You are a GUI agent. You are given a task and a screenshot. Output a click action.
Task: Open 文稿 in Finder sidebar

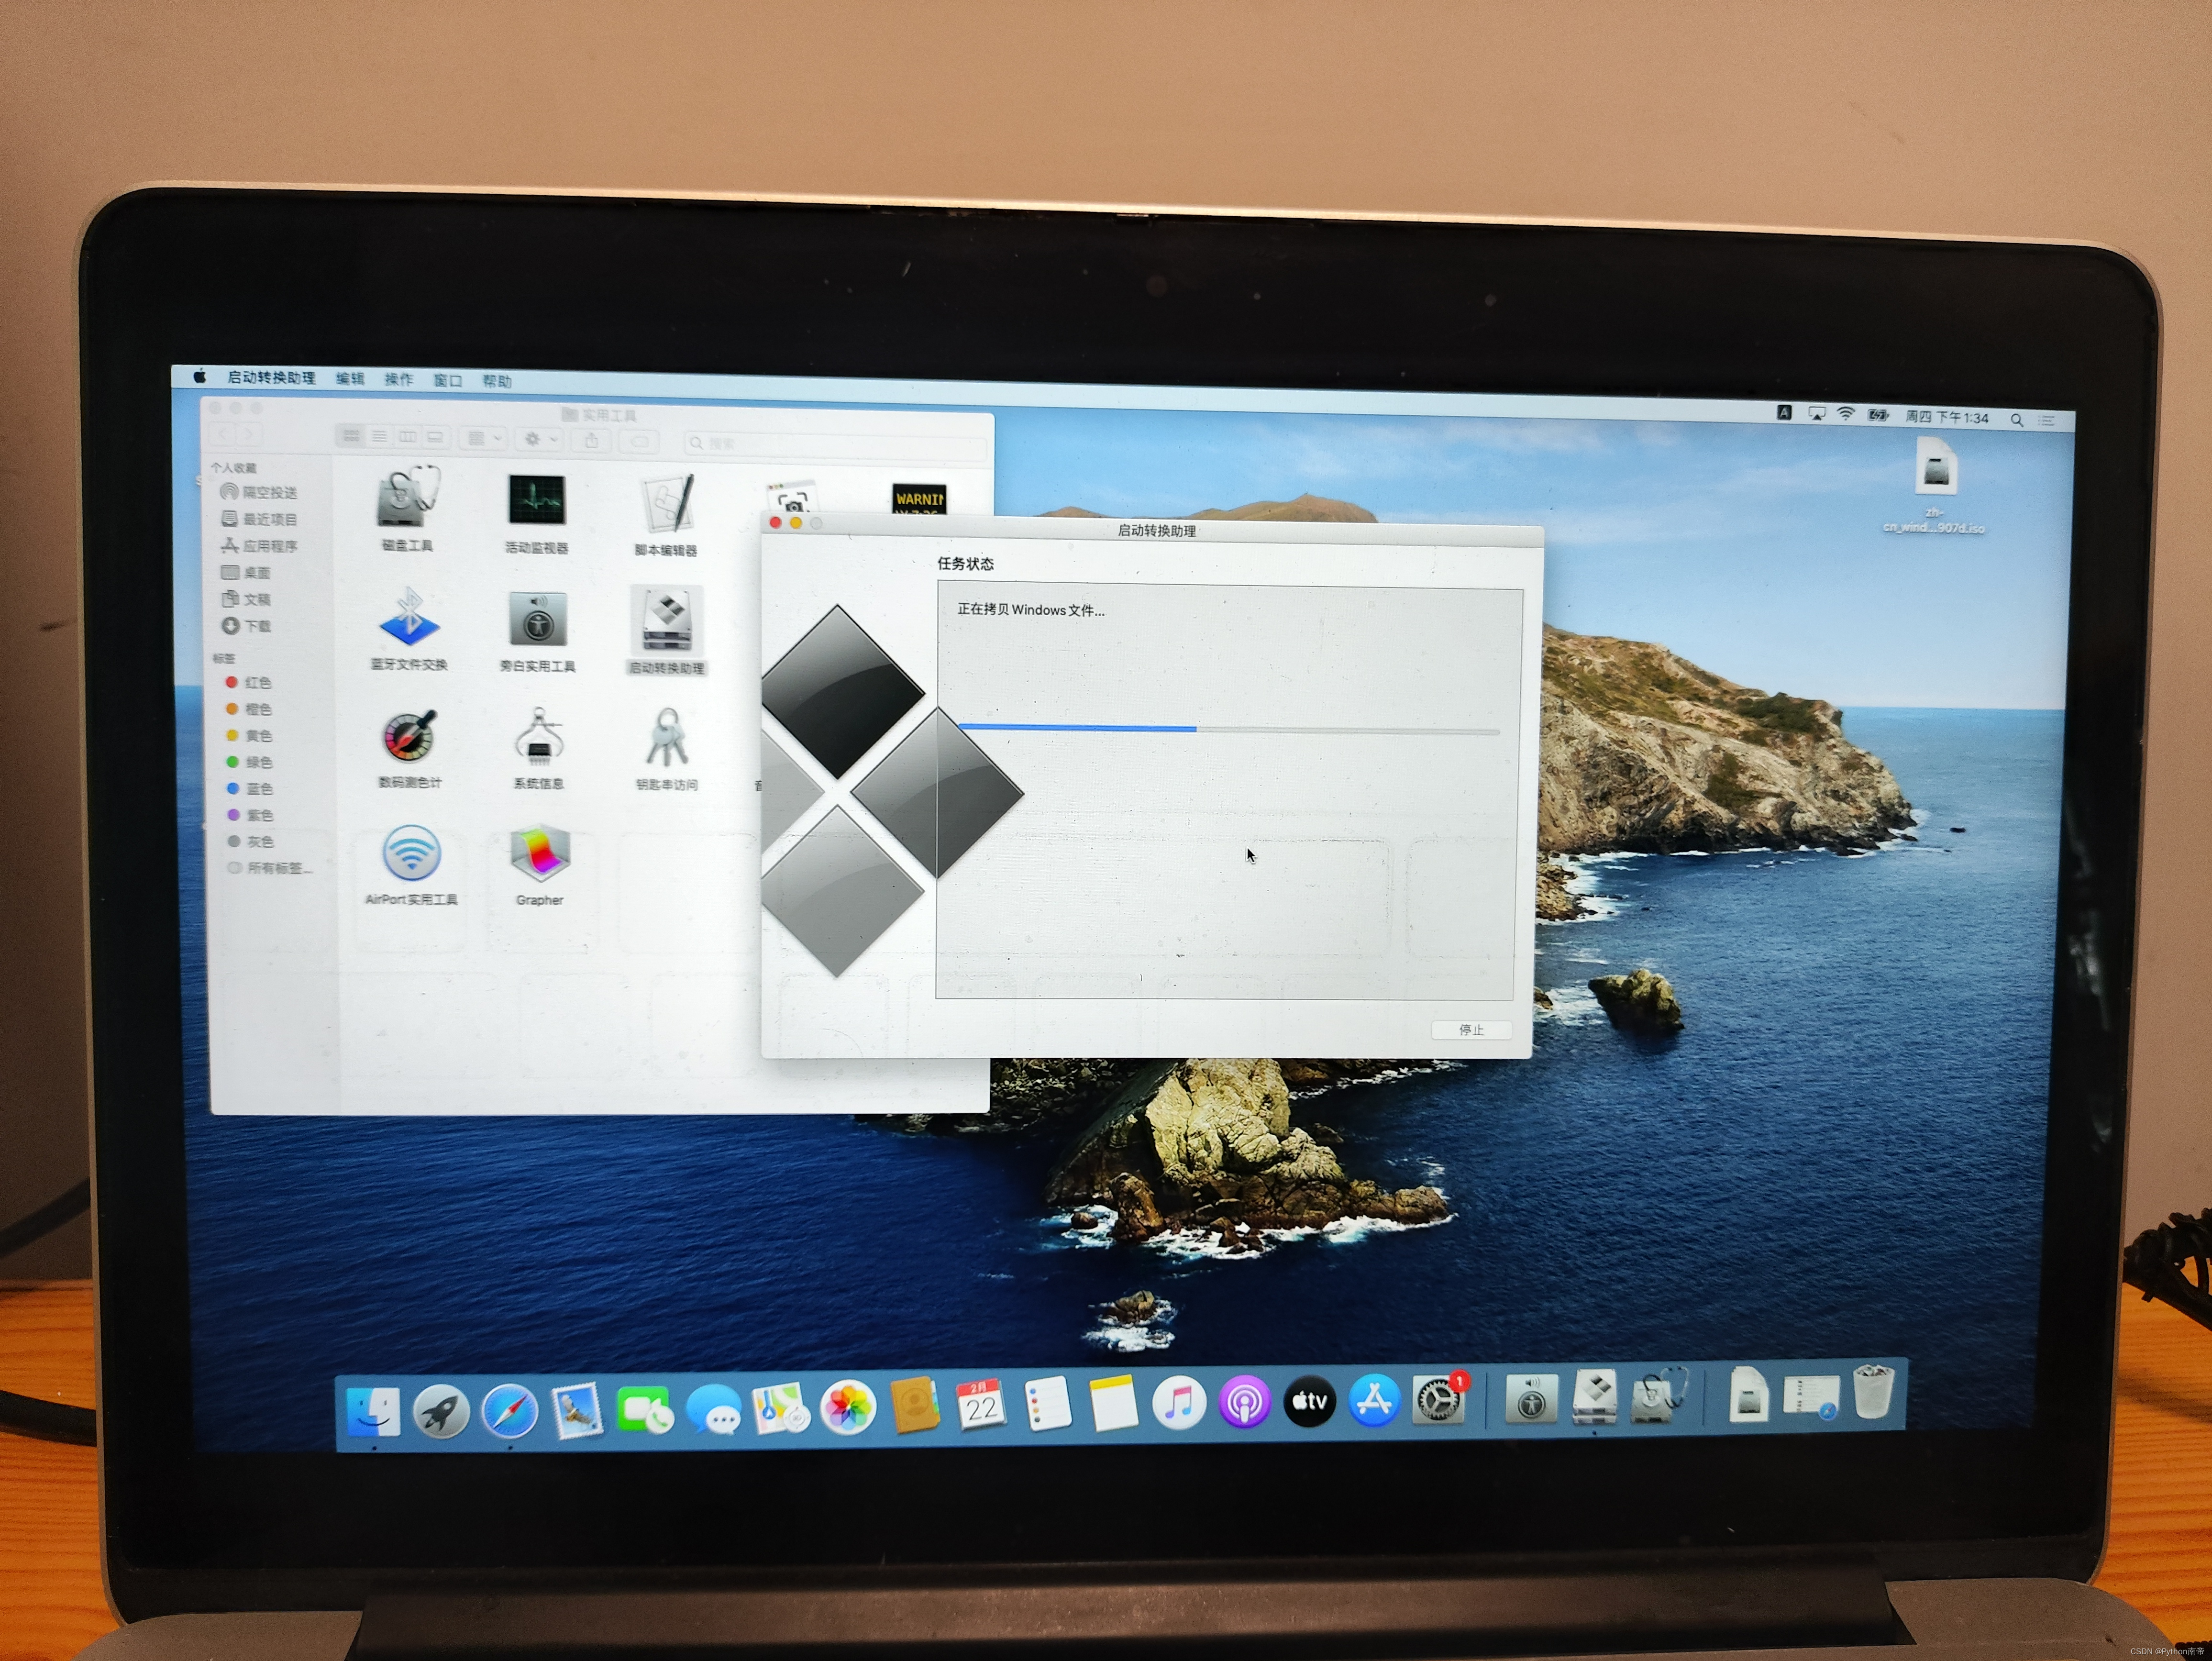click(246, 599)
